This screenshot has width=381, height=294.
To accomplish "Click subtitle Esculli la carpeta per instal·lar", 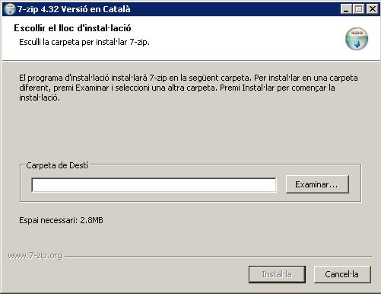I will (84, 42).
